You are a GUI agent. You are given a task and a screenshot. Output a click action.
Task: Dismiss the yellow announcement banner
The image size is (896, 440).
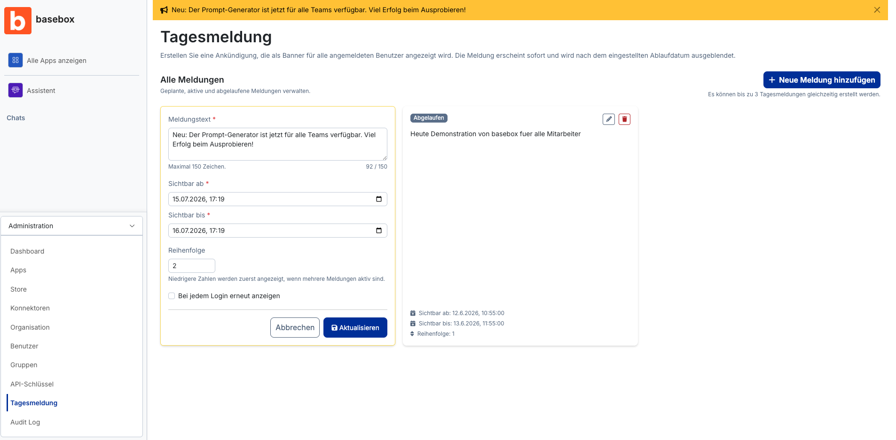877,10
